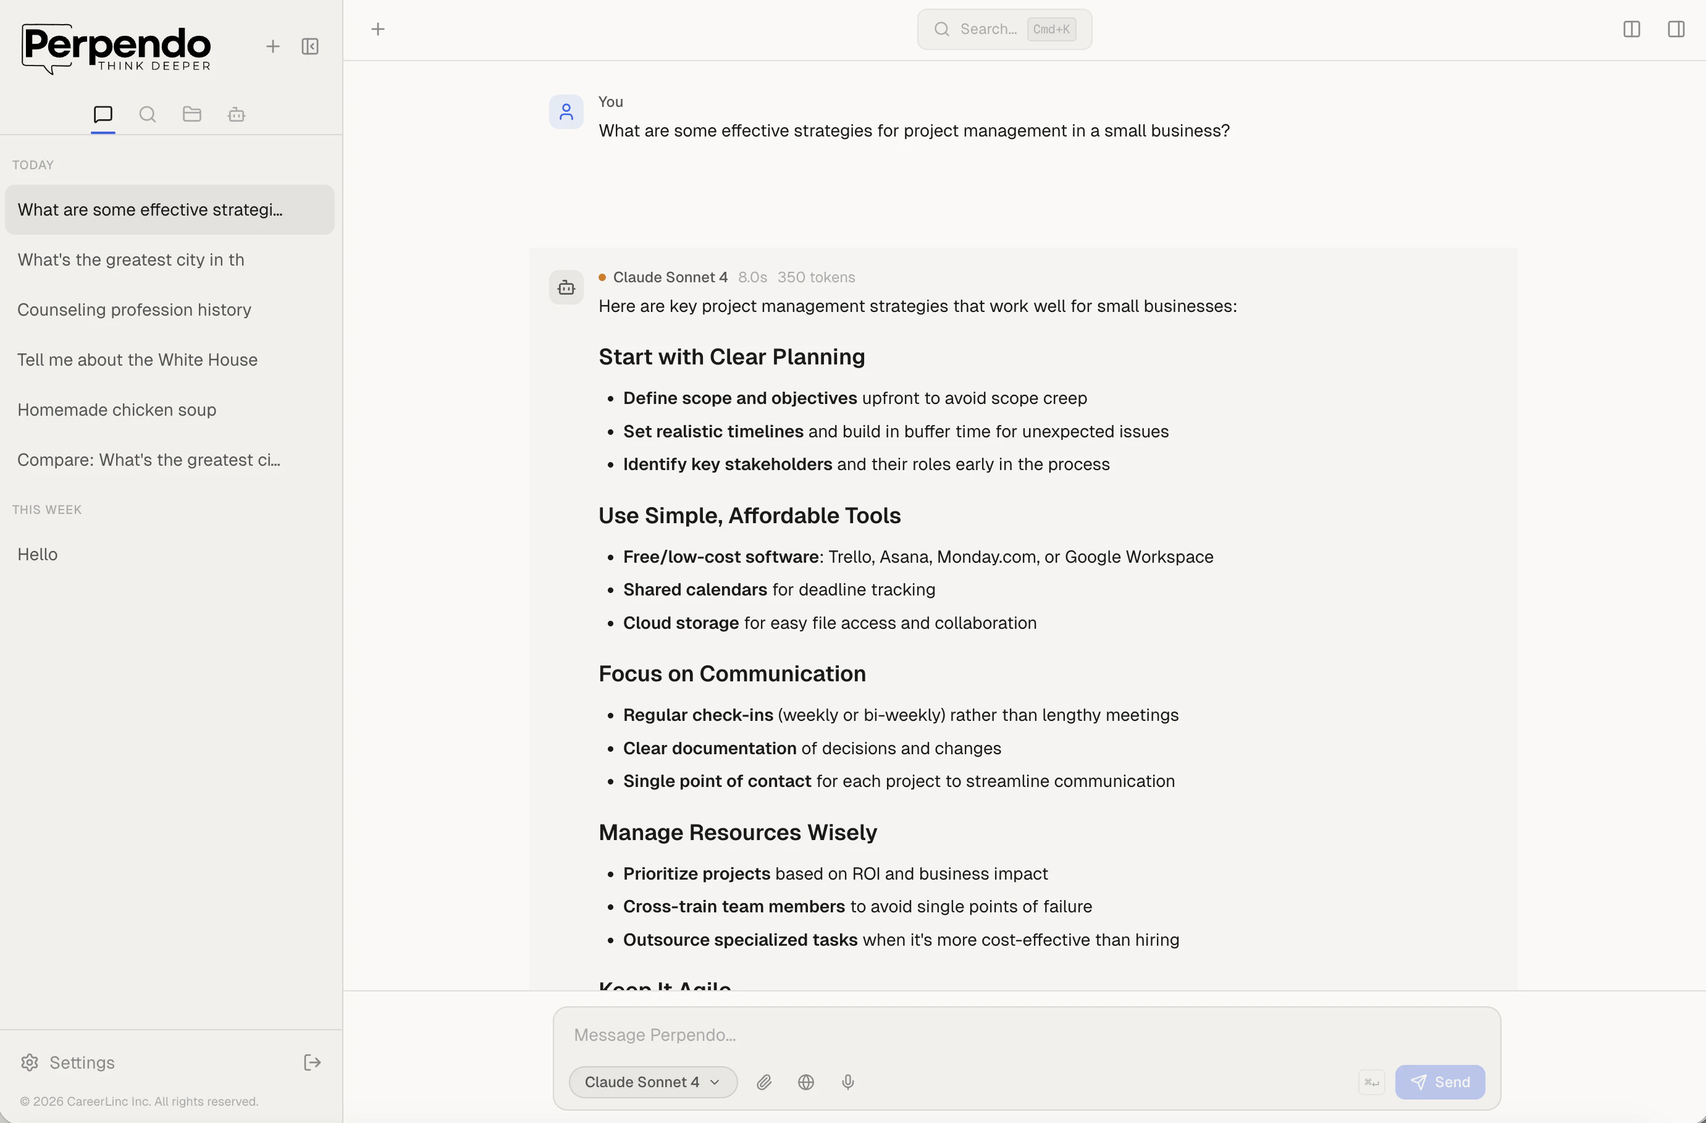The image size is (1706, 1123).
Task: Toggle web search with the globe icon
Action: click(805, 1082)
